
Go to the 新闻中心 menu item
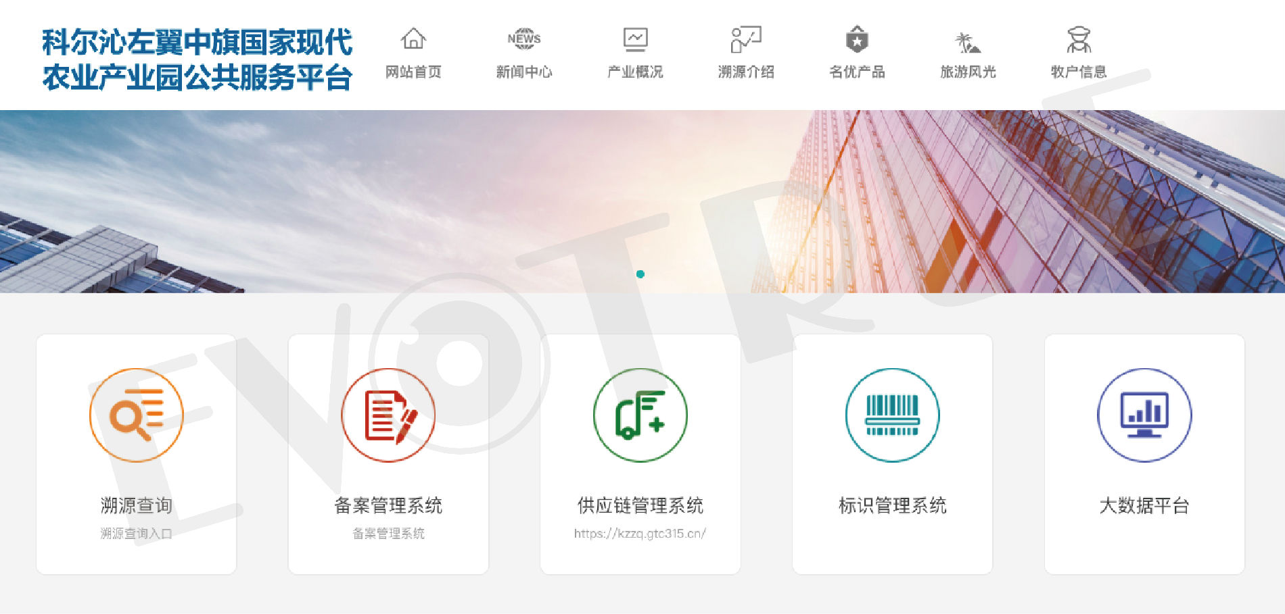coord(524,72)
